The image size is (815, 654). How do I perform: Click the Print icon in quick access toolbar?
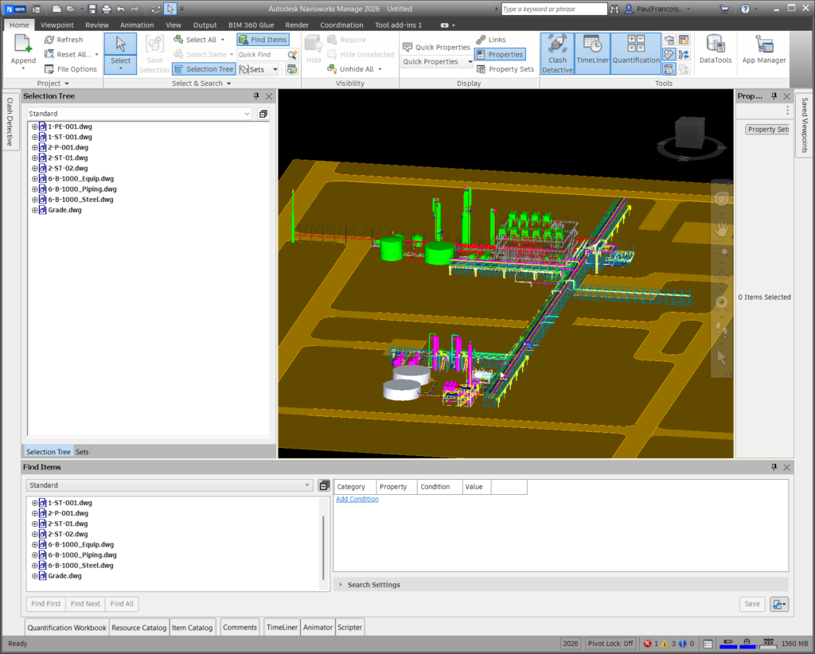tap(107, 9)
